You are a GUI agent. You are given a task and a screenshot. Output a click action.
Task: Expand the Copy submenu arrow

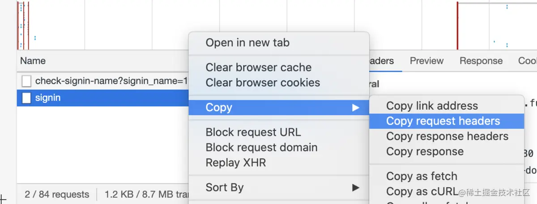click(355, 108)
